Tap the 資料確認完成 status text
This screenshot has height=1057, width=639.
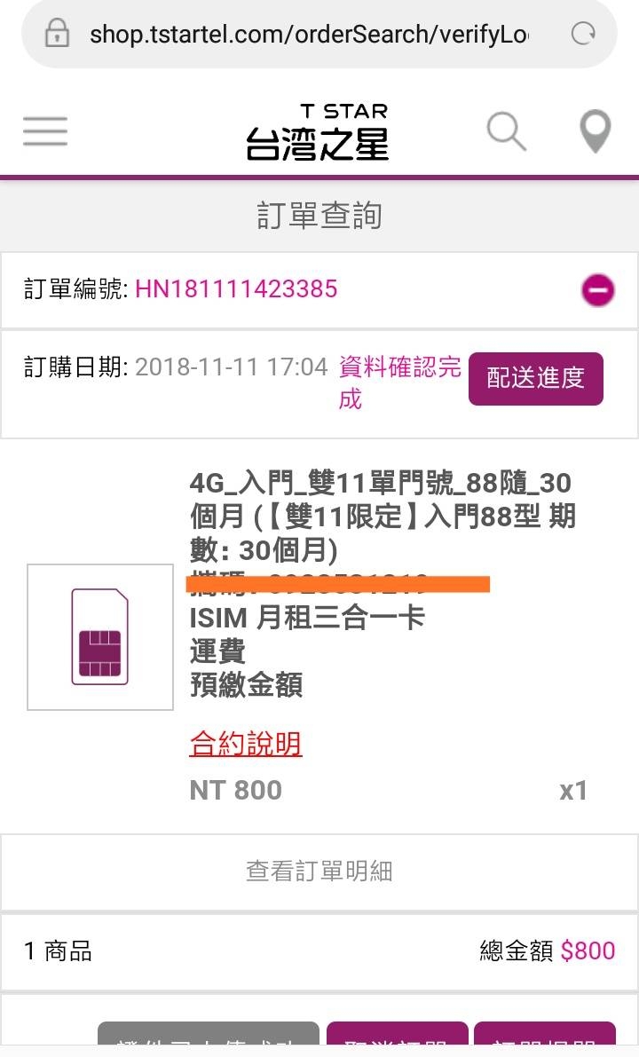point(399,383)
